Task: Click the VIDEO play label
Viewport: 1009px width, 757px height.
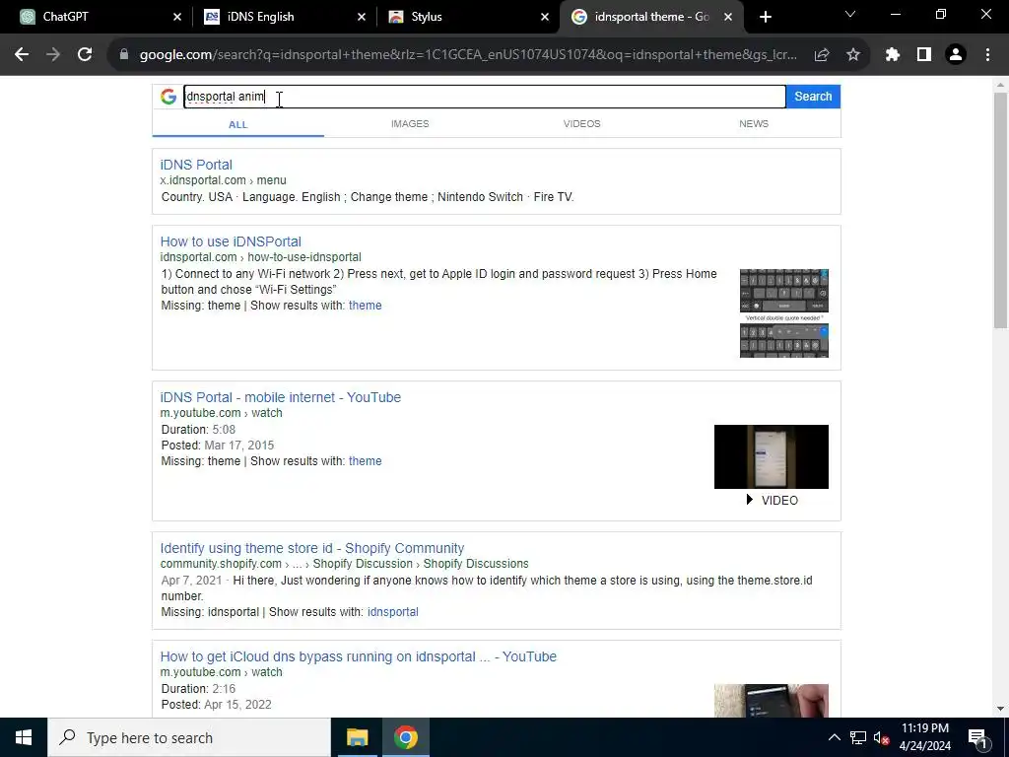Action: [x=772, y=500]
